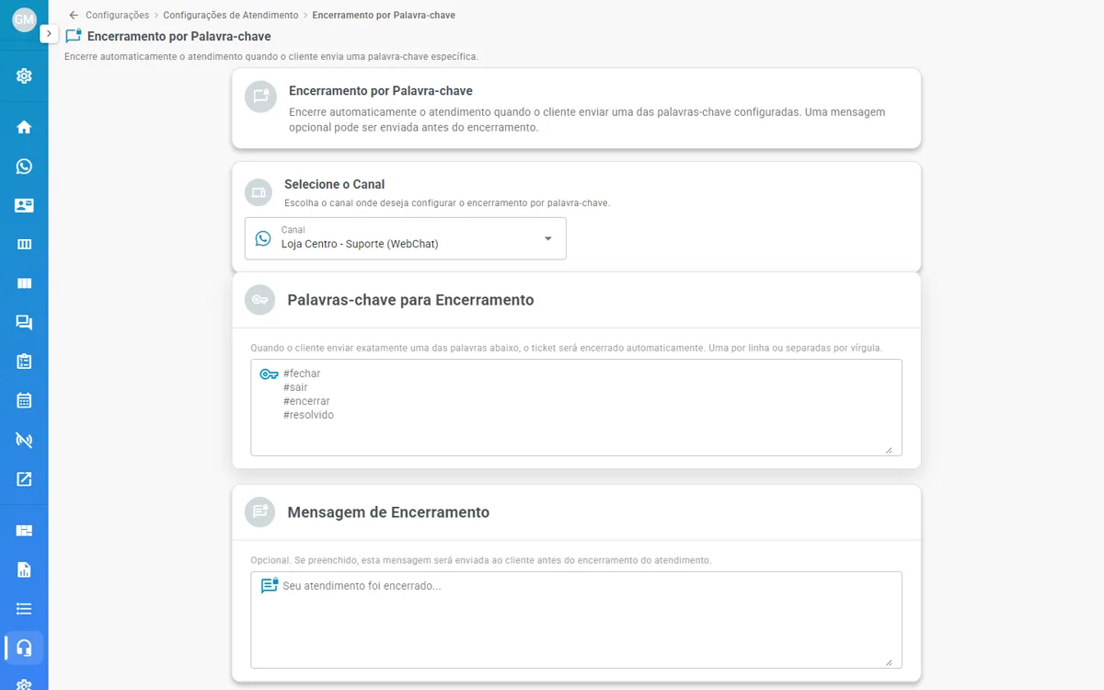Click the 'Palavras-chave para Encerramento' heading
The height and width of the screenshot is (690, 1104).
(410, 300)
